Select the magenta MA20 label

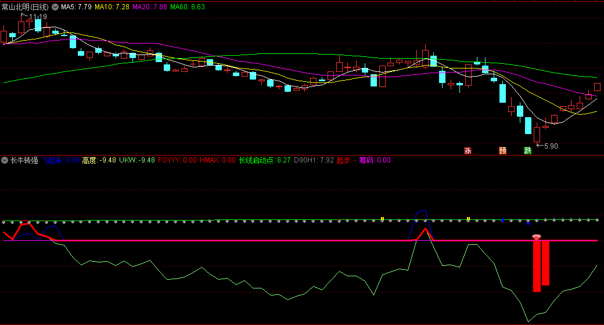click(x=150, y=7)
